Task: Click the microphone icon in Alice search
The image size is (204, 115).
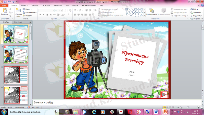Action: (x=56, y=112)
